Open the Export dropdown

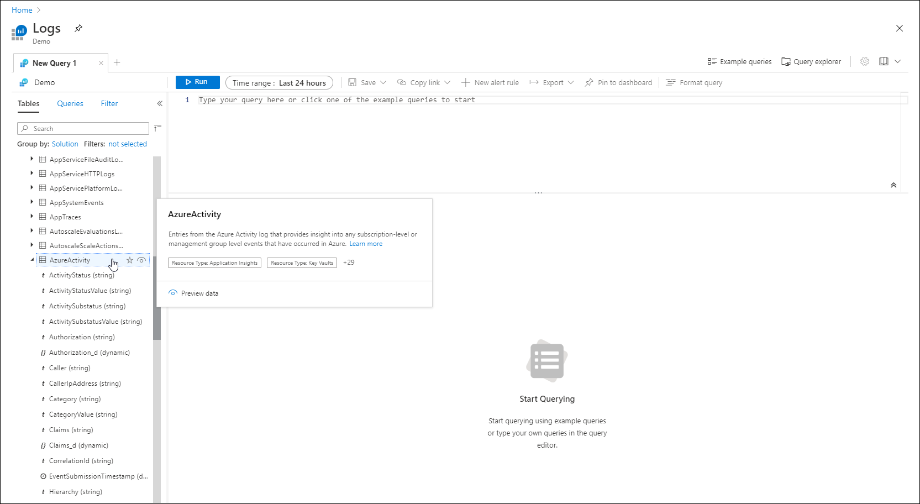pos(551,82)
